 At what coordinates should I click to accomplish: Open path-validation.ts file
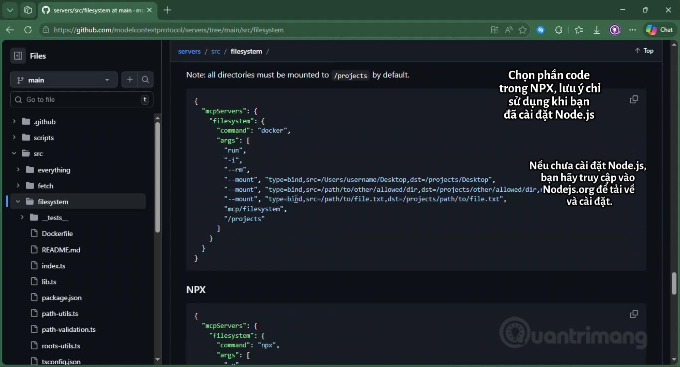click(68, 330)
